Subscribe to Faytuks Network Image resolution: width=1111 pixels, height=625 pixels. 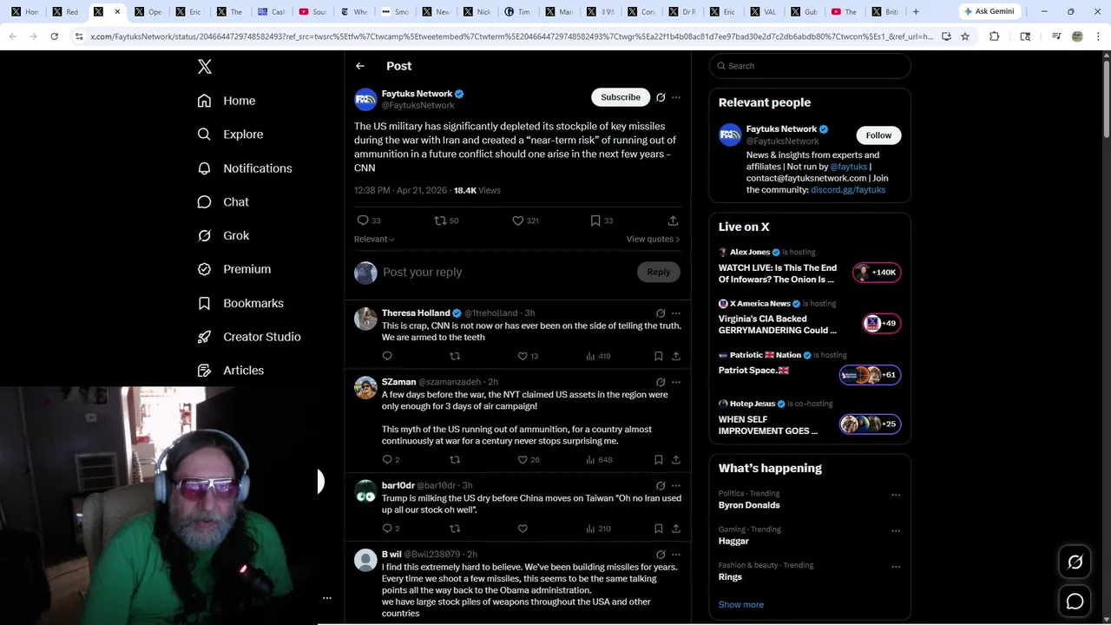(621, 97)
